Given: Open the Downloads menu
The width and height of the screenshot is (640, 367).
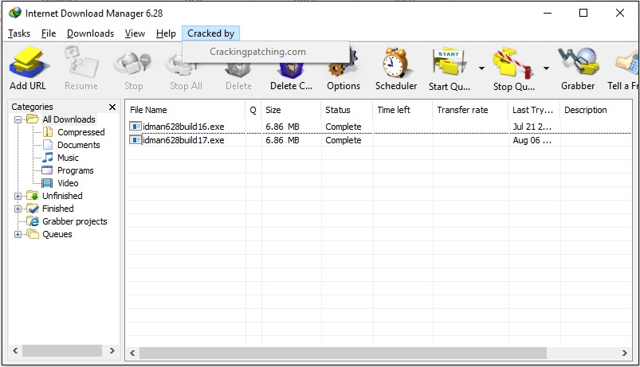Looking at the screenshot, I should click(90, 33).
